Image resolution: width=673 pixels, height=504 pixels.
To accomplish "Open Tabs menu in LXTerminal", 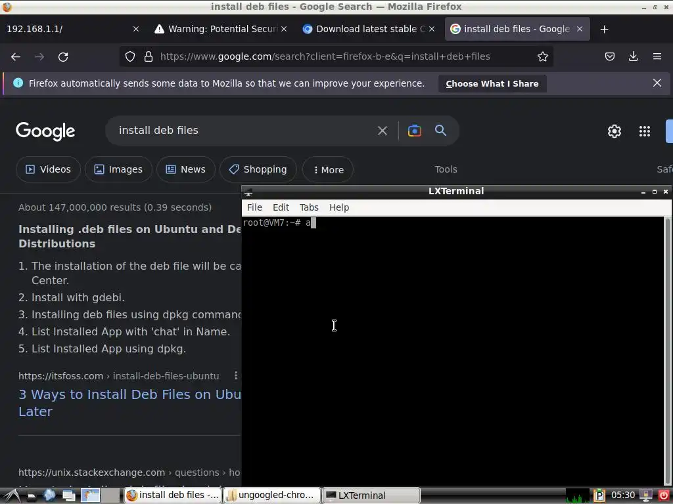I will click(x=309, y=207).
